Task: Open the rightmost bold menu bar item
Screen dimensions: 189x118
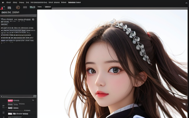Action: tap(74, 3)
